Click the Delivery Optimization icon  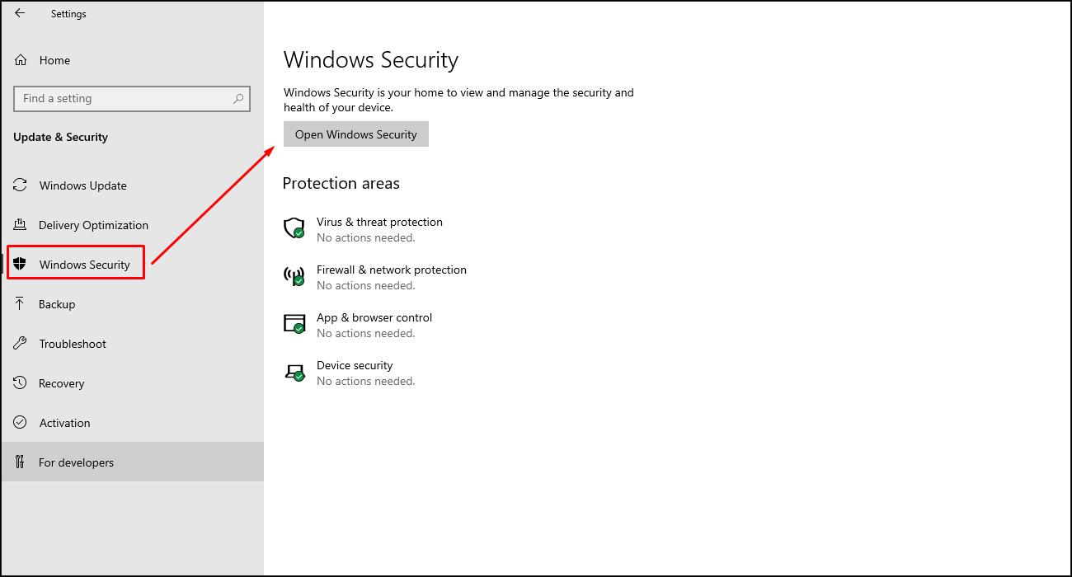(21, 225)
